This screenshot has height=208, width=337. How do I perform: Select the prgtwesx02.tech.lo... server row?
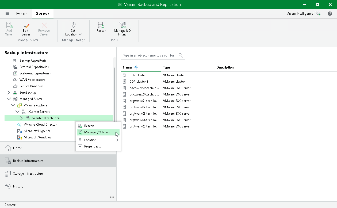point(229,107)
